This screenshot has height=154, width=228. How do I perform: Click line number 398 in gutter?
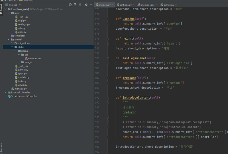coord(97,132)
